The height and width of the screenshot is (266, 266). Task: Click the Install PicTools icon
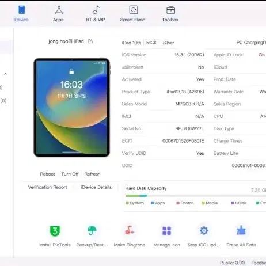[55, 231]
